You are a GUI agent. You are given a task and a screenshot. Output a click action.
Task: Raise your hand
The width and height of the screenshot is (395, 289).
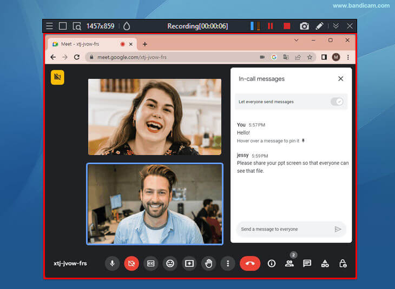click(208, 264)
